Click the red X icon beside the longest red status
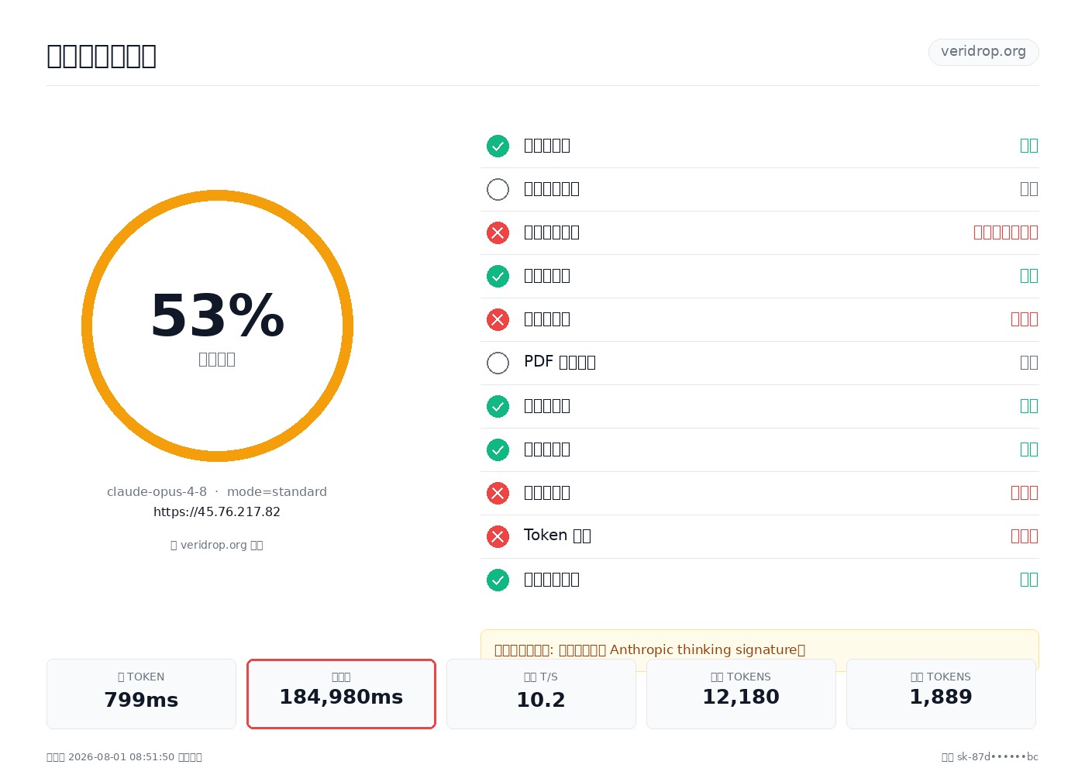1085x775 pixels. [x=498, y=232]
